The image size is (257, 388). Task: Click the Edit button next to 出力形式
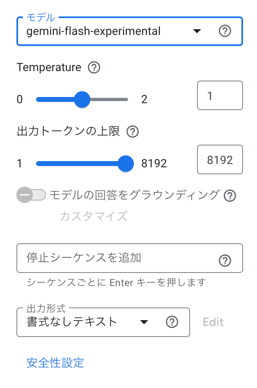click(x=213, y=322)
